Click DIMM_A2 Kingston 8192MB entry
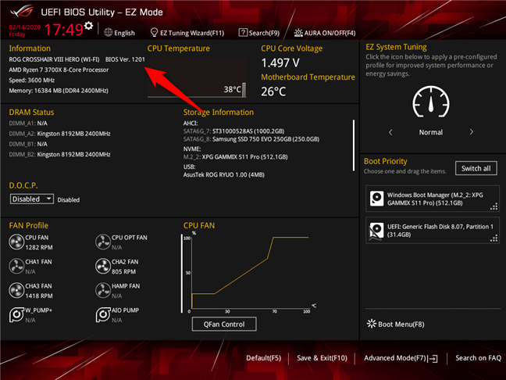Screen dimensions: 506x380 click(x=59, y=134)
